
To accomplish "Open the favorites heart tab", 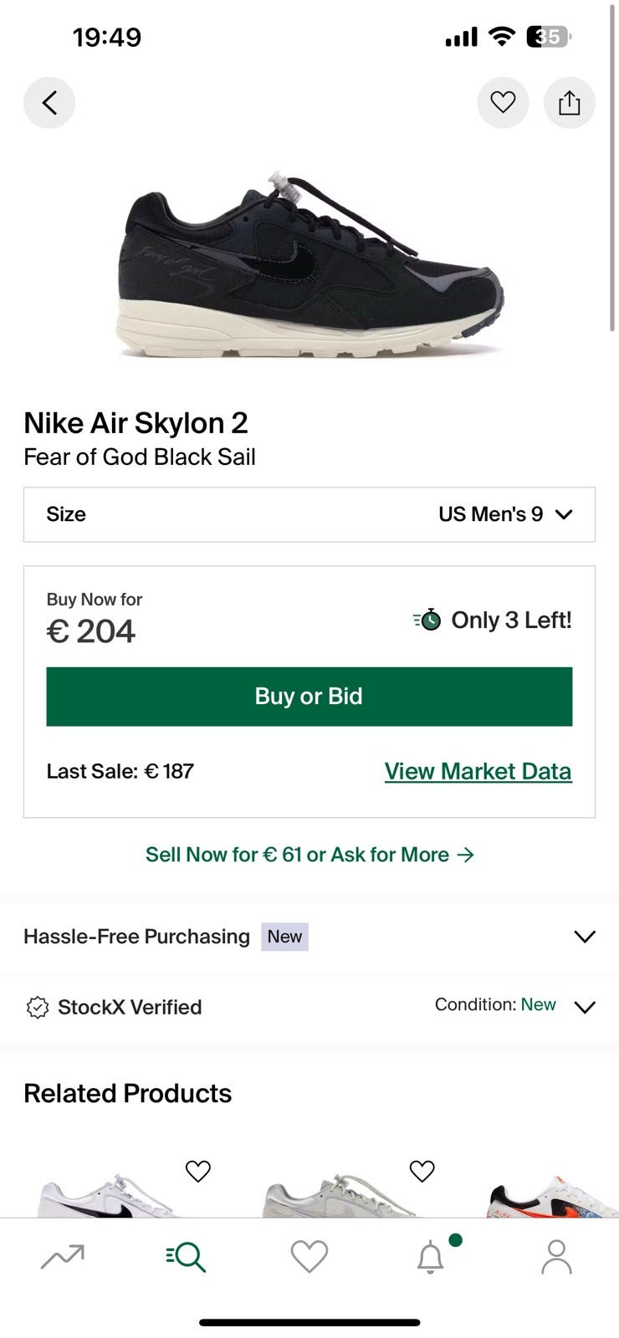I will (x=309, y=1257).
